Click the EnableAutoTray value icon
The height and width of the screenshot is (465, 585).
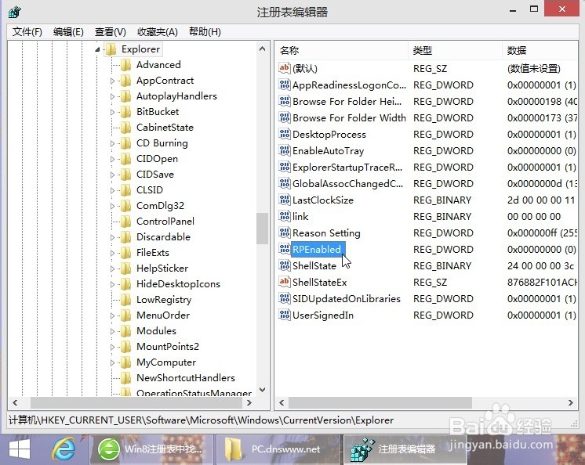pyautogui.click(x=285, y=150)
